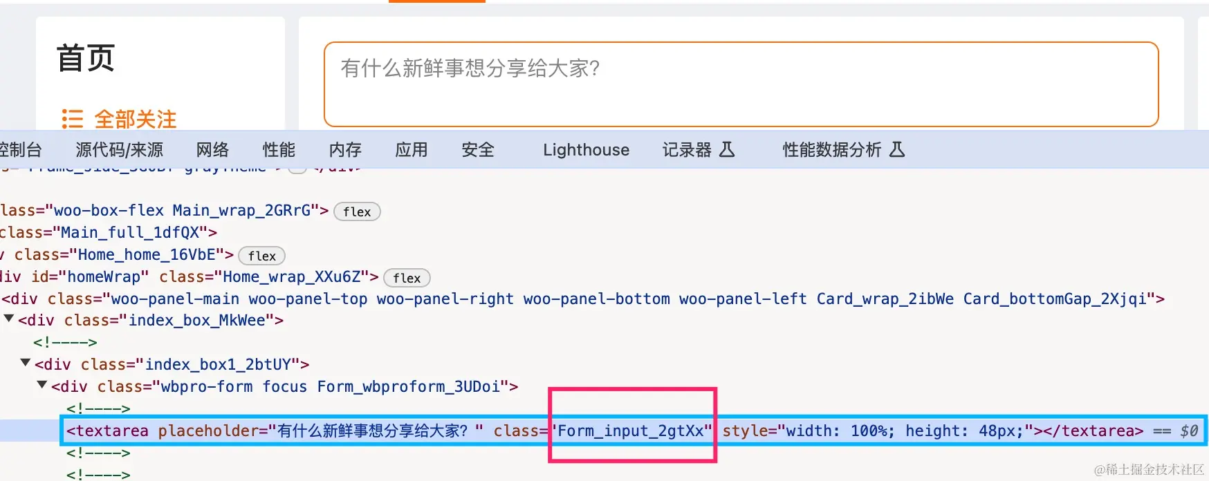Click the flask icon beside 记录器
The image size is (1209, 481).
tap(727, 149)
